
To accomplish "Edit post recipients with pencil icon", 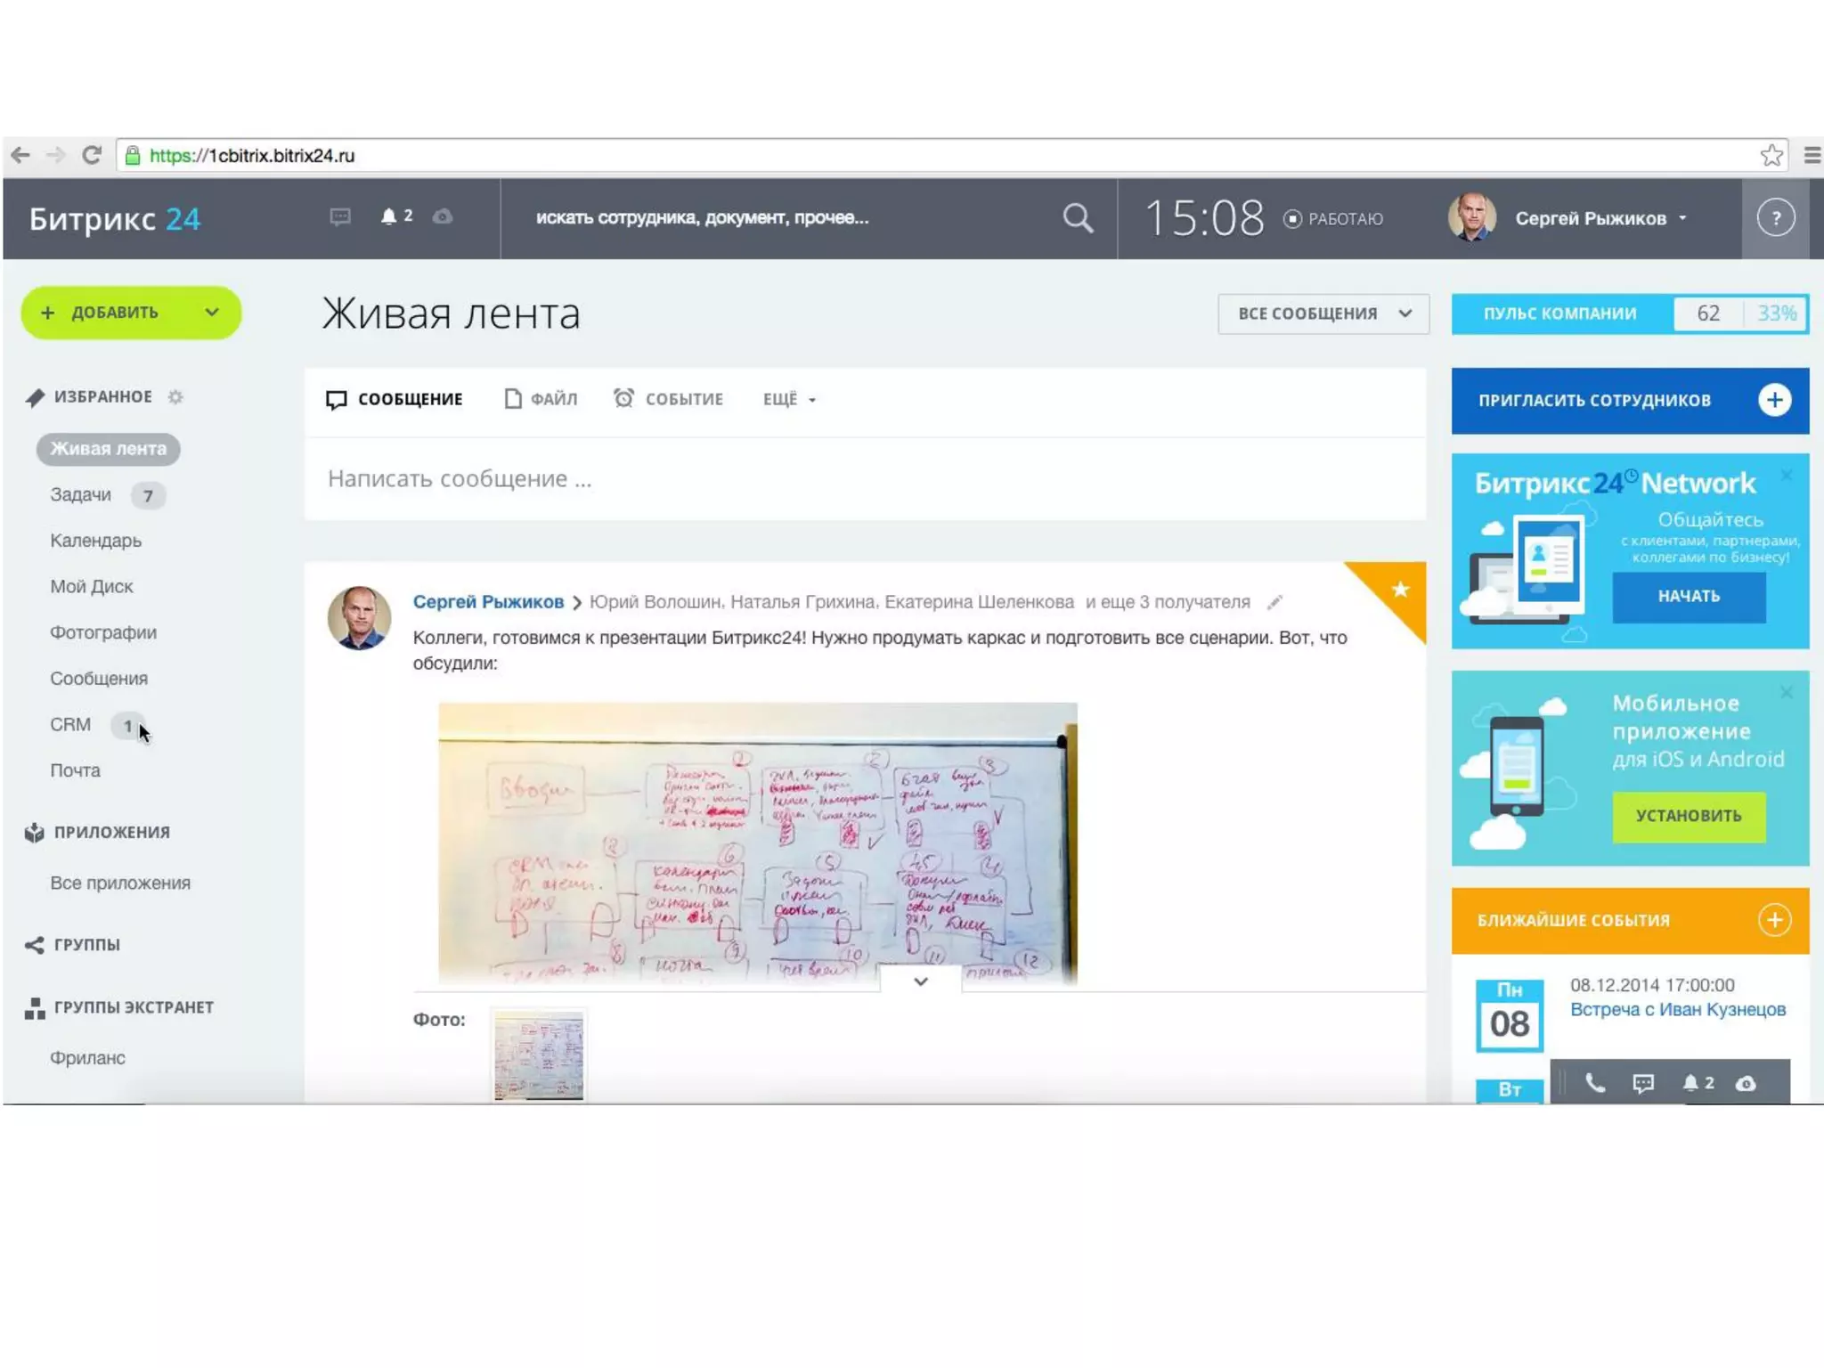I will [x=1274, y=603].
